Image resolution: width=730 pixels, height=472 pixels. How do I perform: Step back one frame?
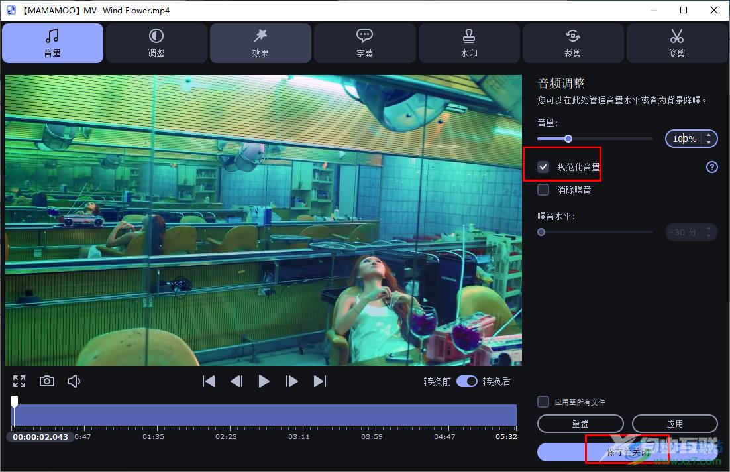pos(236,381)
